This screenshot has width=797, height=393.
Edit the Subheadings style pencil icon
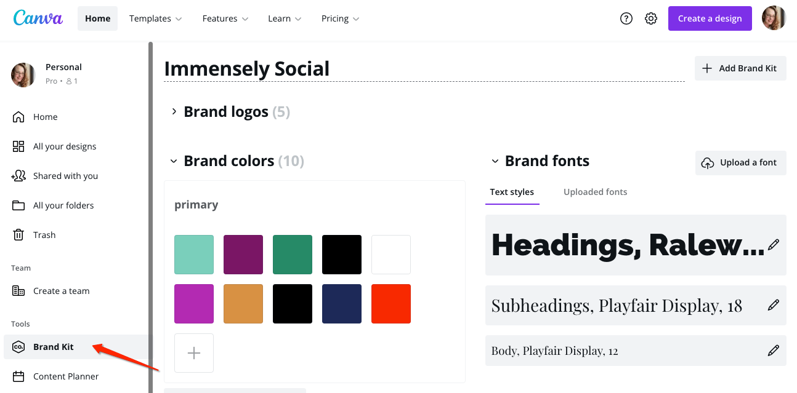(774, 305)
